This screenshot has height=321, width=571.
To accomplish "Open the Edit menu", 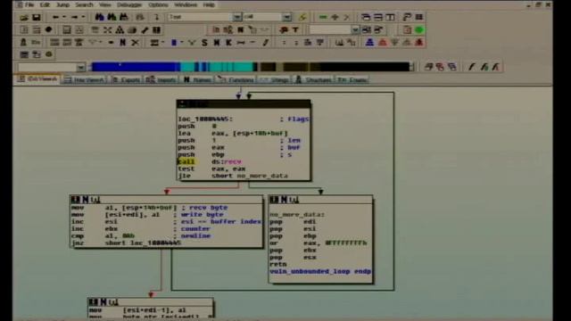I will (45, 4).
